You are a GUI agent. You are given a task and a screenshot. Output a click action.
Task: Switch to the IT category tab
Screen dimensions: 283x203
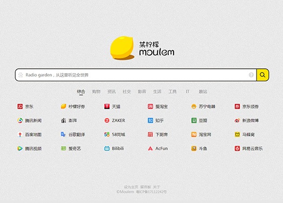point(188,91)
